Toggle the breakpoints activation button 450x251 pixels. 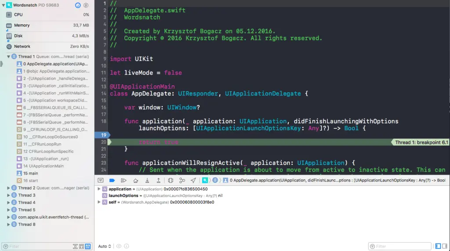pos(112,180)
